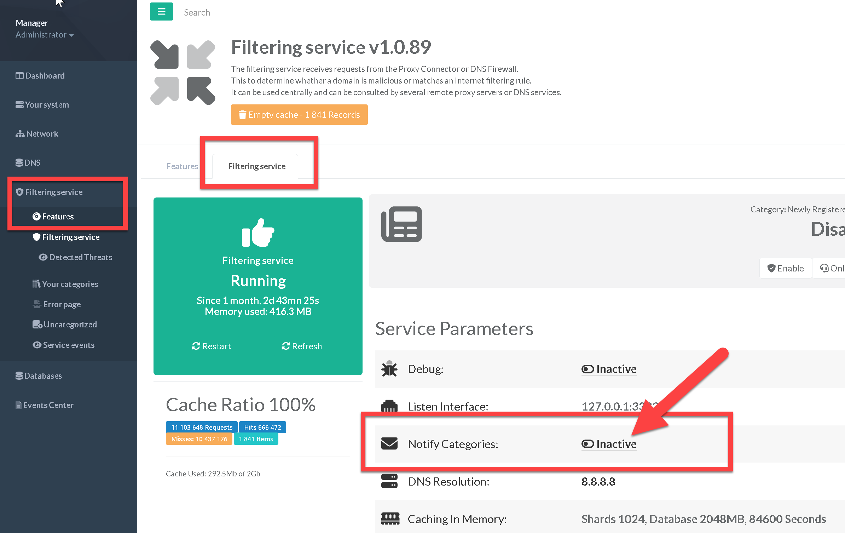Click into the Search field
Screen dimensions: 845x533
(197, 12)
